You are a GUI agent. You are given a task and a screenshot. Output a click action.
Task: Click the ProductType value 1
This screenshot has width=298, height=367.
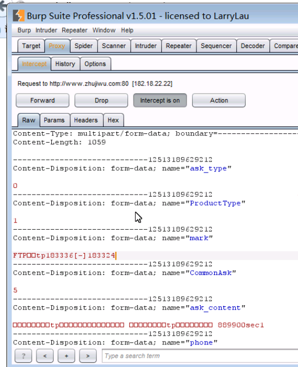click(15, 221)
